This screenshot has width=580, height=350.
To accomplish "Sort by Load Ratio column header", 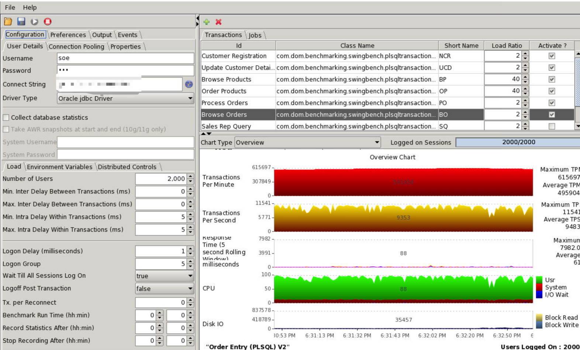I will pyautogui.click(x=507, y=45).
